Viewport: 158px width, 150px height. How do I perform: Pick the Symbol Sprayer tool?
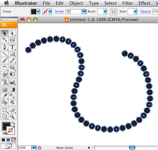(5, 82)
